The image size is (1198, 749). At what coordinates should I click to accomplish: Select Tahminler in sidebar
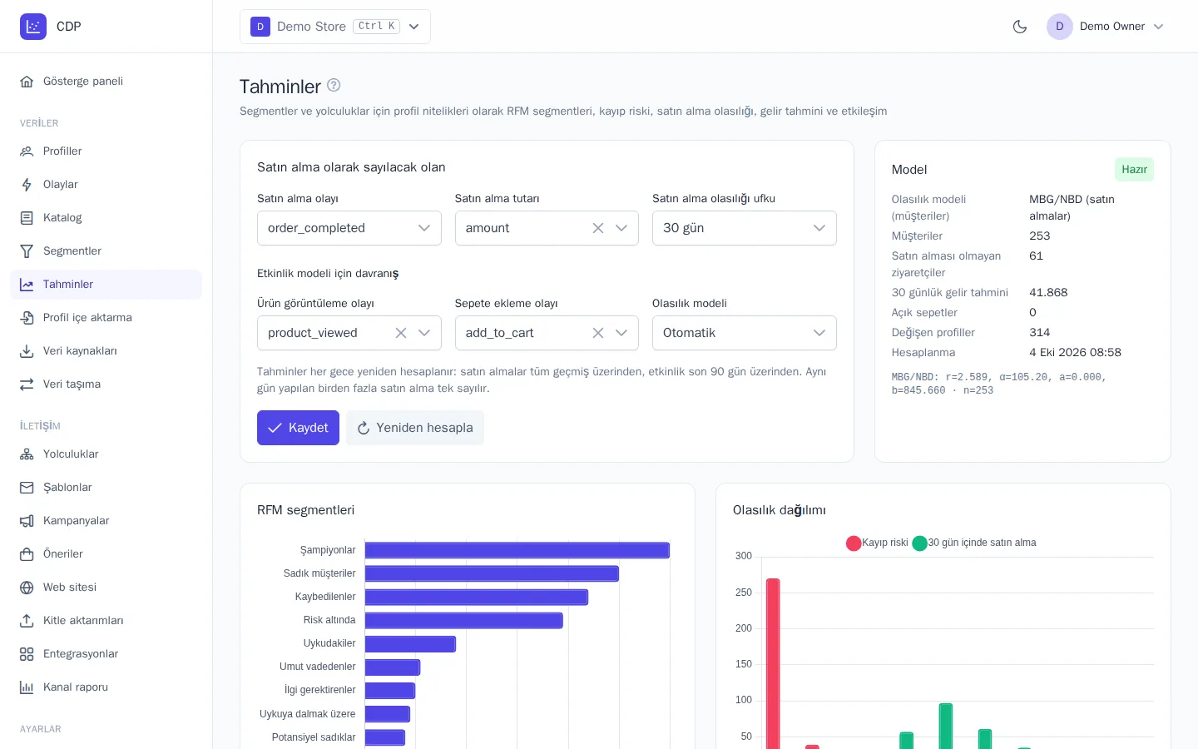click(106, 285)
